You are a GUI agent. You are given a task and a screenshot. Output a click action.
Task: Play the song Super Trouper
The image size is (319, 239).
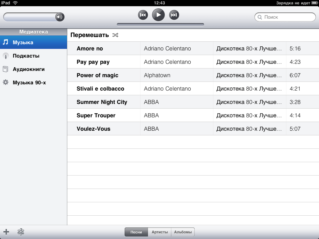click(x=96, y=116)
